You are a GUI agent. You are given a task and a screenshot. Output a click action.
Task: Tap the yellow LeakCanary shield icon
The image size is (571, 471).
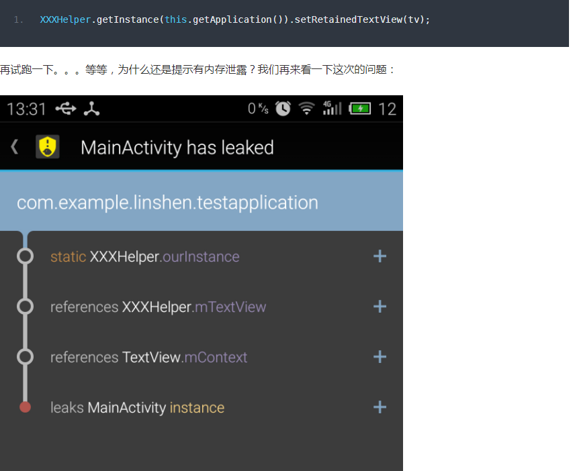pos(47,146)
